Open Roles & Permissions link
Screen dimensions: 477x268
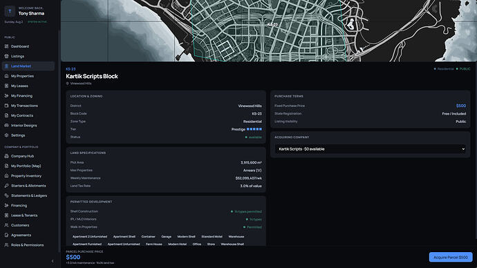[28, 245]
